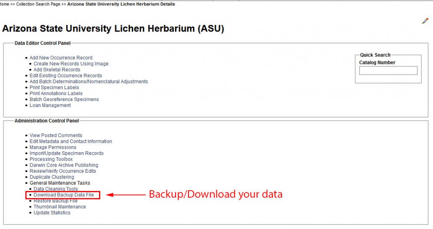Open Import/Update Specimen Records
Viewport: 433px width, 229px height.
[x=66, y=153]
